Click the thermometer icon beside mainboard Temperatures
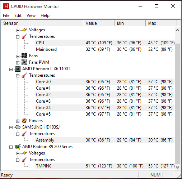 pos(24,36)
